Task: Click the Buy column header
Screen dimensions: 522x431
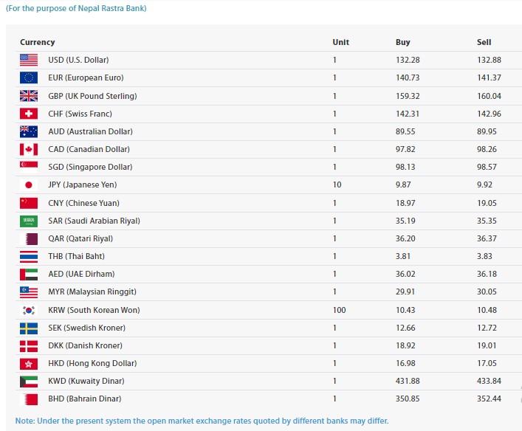Action: point(403,42)
